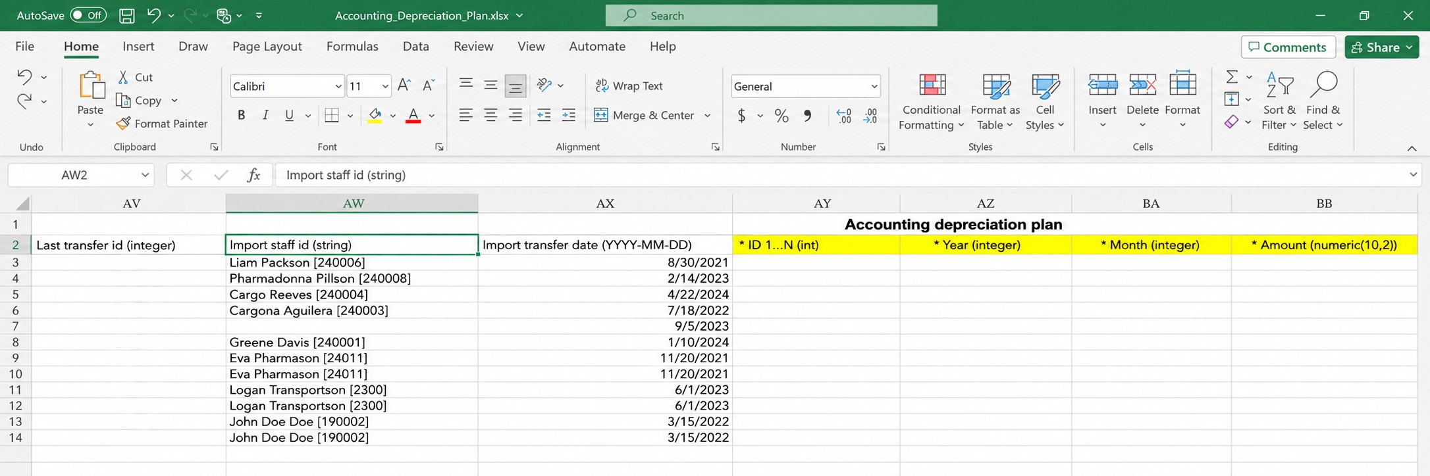
Task: Select cell Liam Packson [240006]
Action: [x=352, y=262]
